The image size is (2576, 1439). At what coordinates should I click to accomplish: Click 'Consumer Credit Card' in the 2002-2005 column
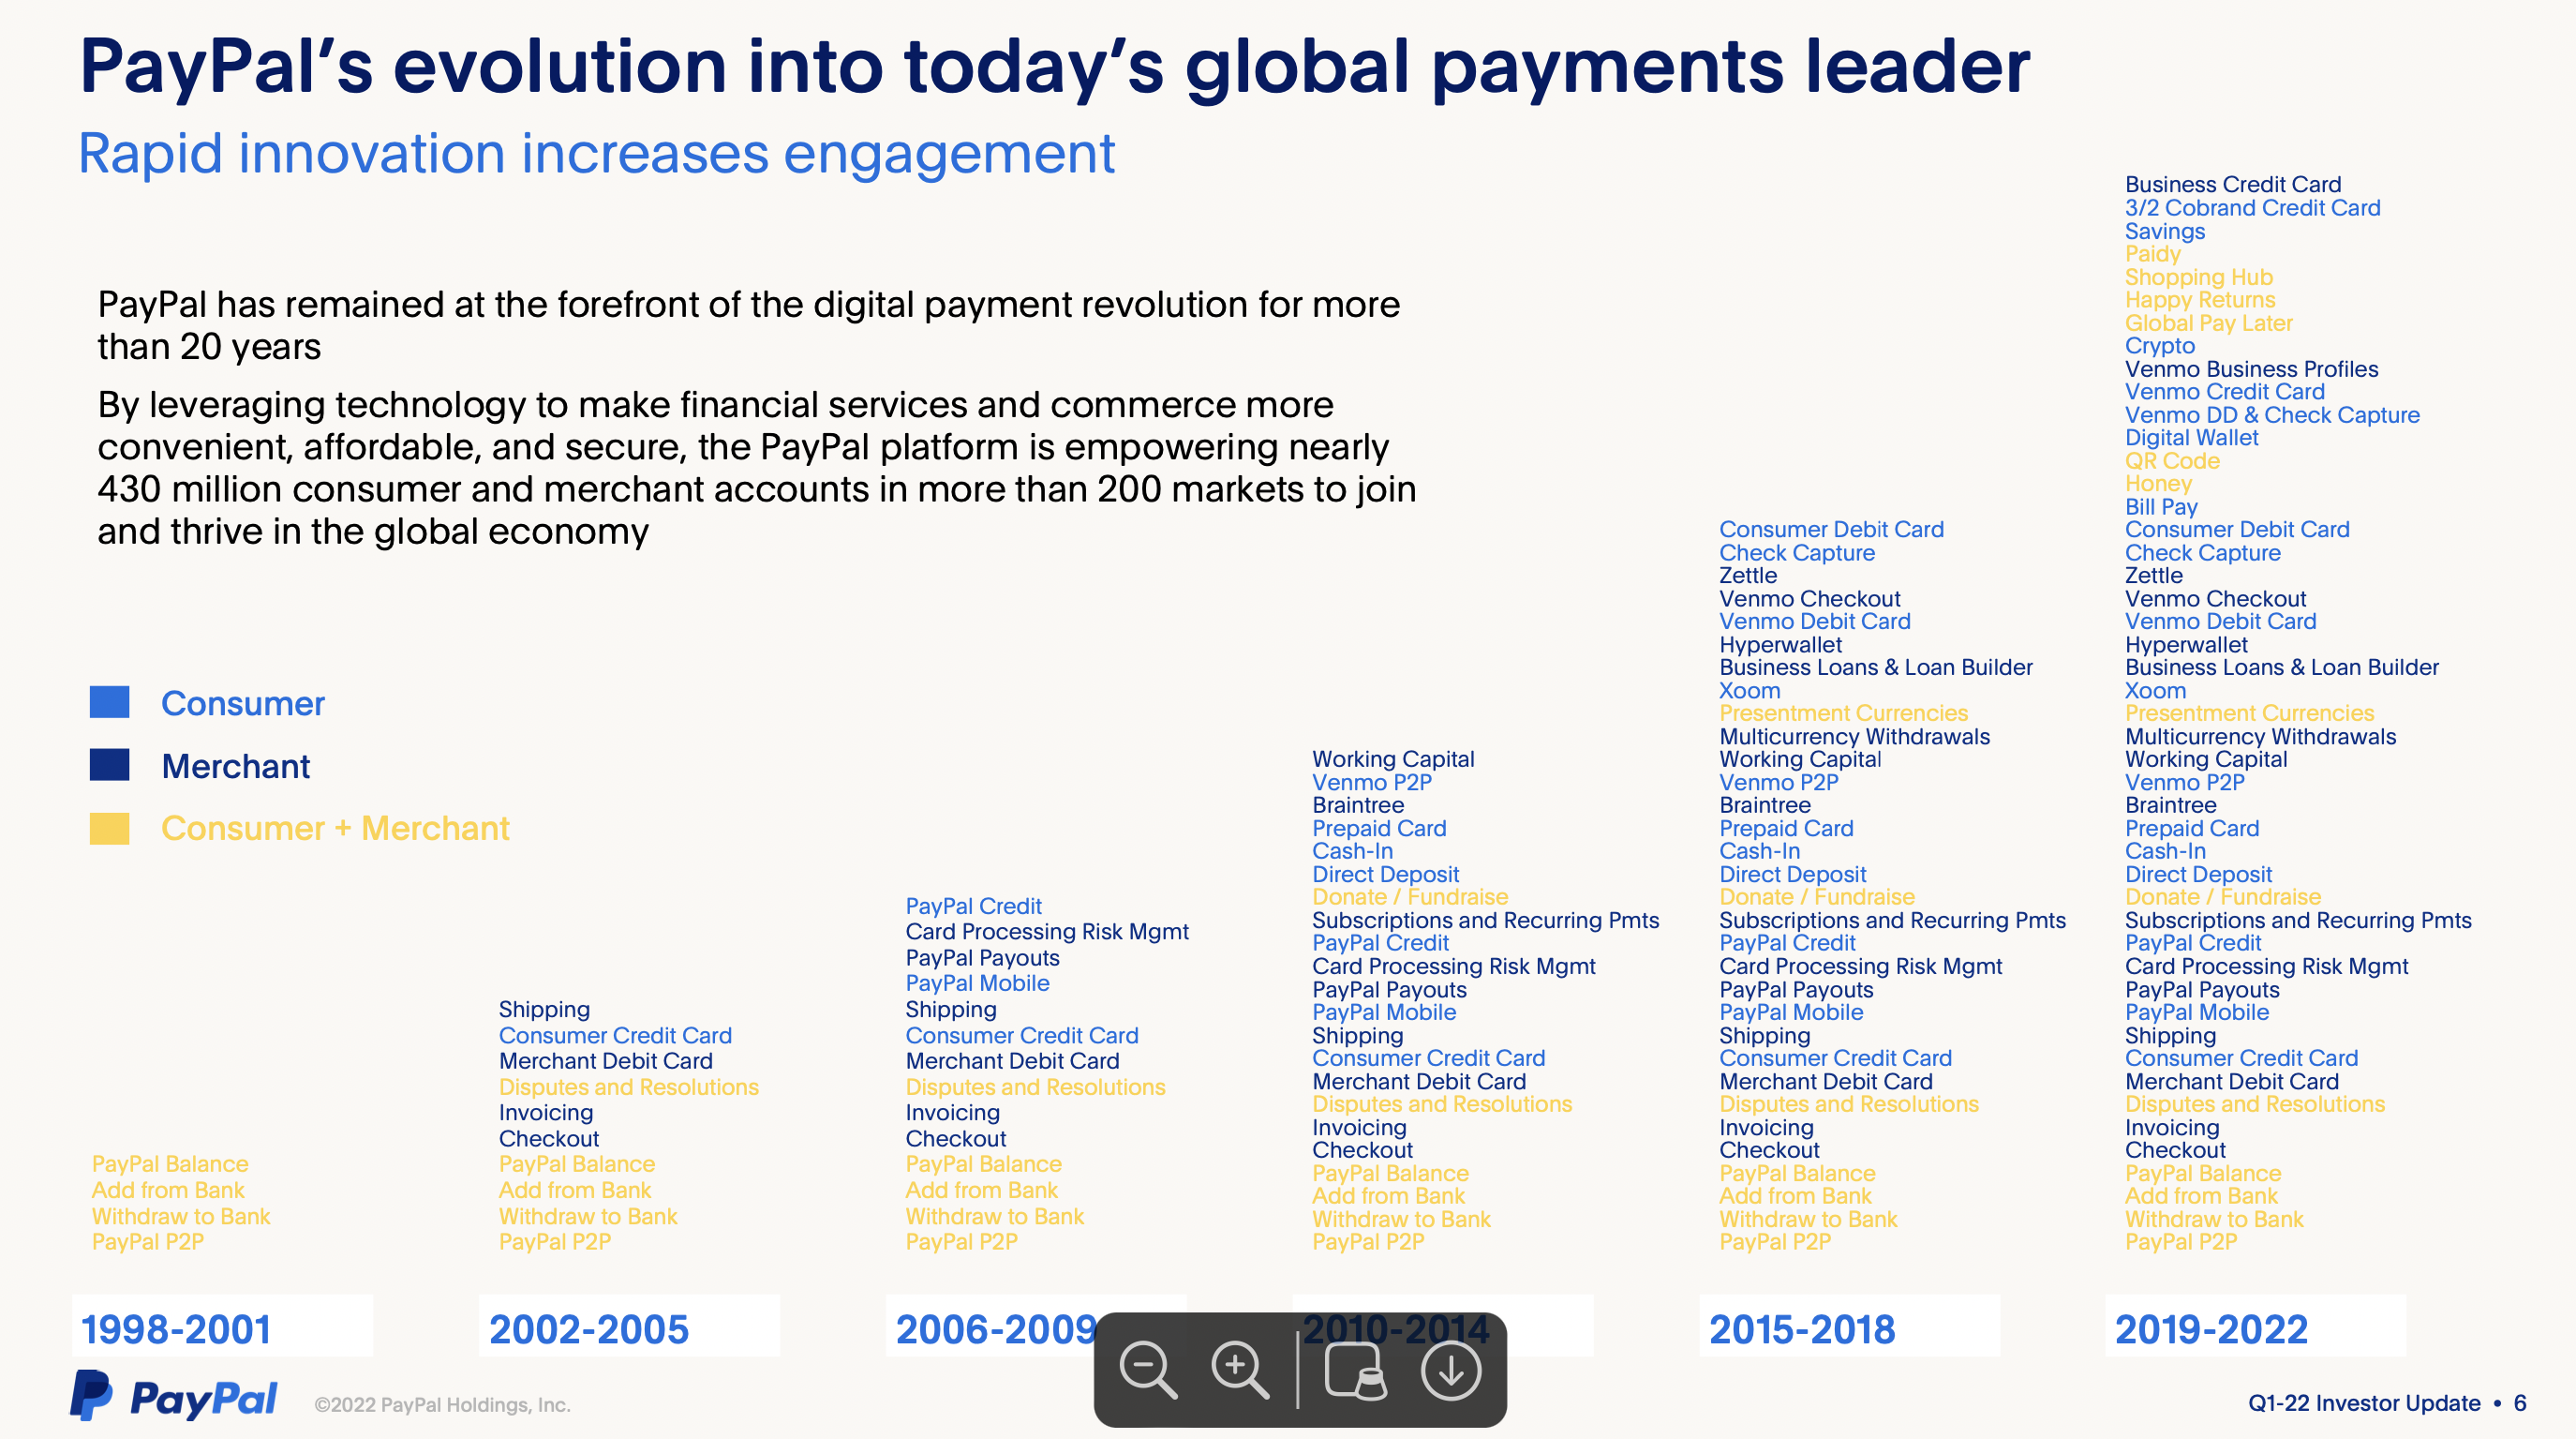tap(615, 1036)
